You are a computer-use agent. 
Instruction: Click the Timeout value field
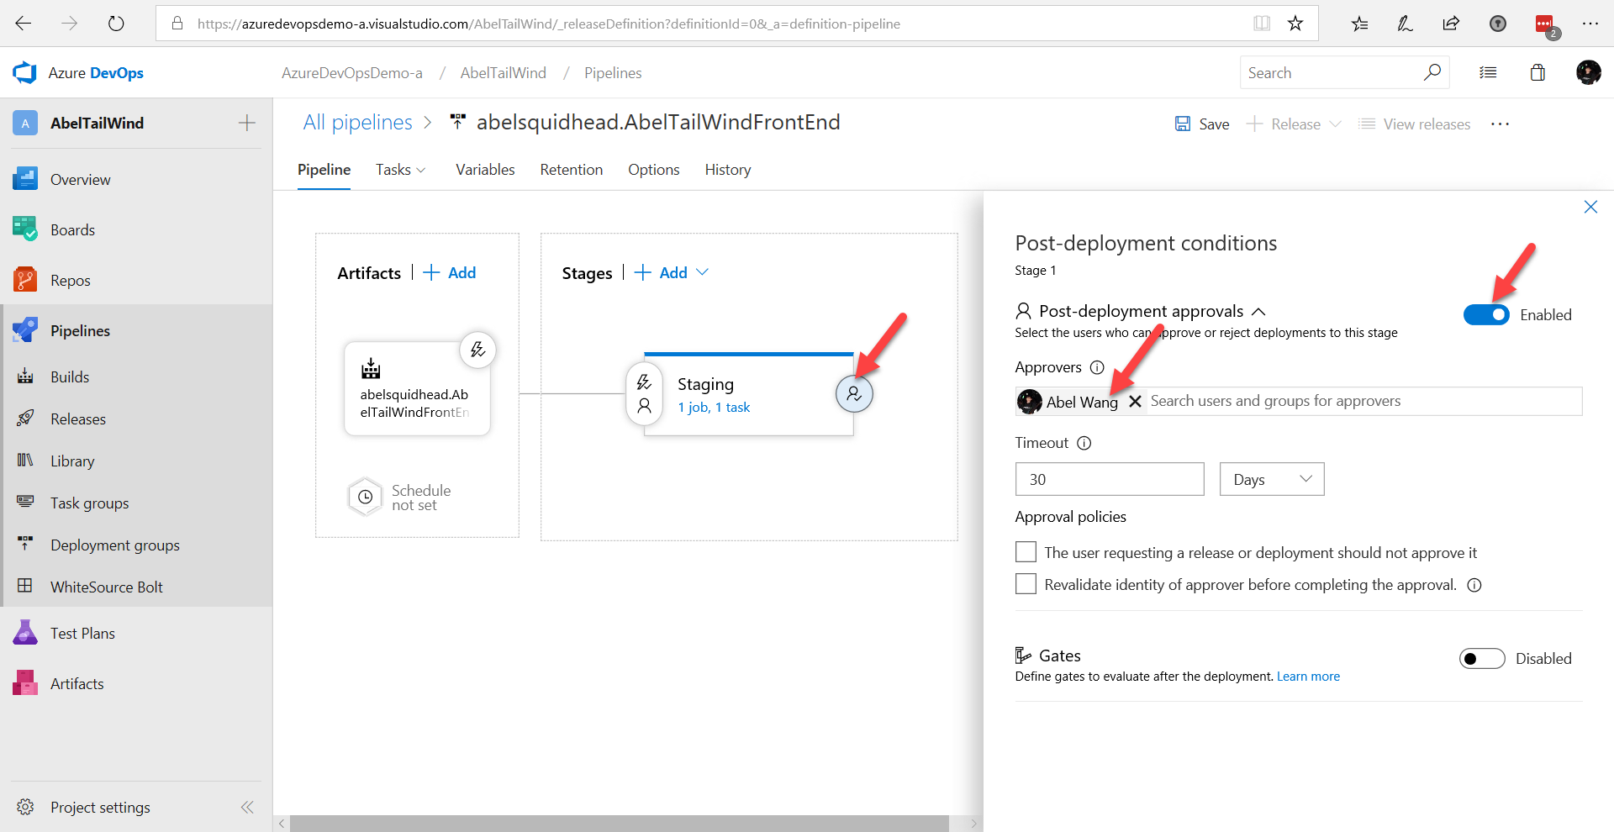pyautogui.click(x=1110, y=479)
